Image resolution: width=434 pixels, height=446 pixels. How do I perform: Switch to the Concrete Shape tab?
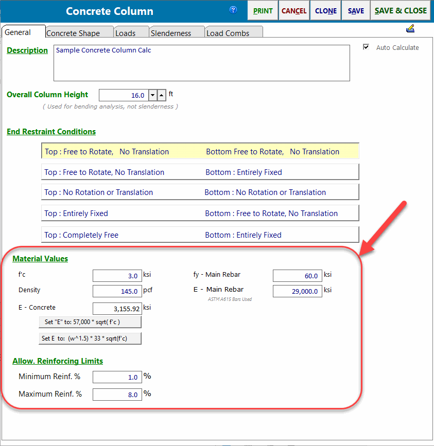(73, 33)
